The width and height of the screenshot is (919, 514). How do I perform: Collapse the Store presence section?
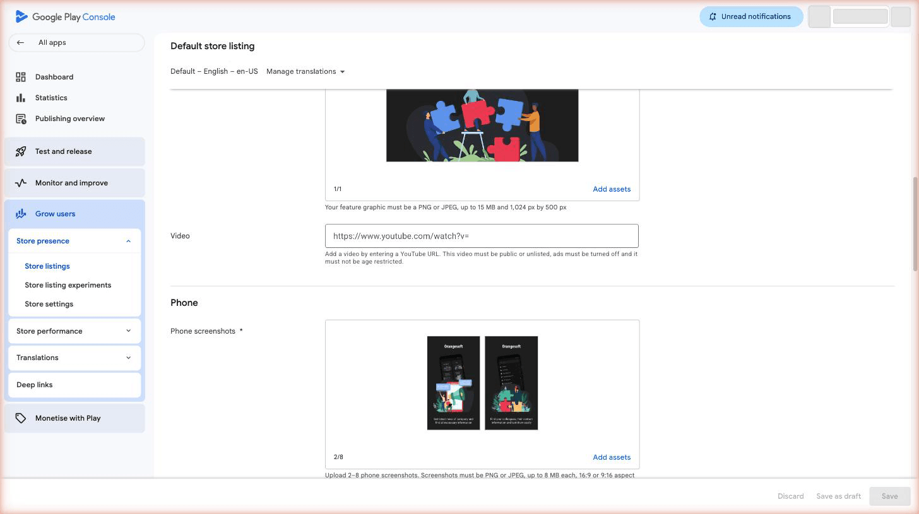(128, 240)
